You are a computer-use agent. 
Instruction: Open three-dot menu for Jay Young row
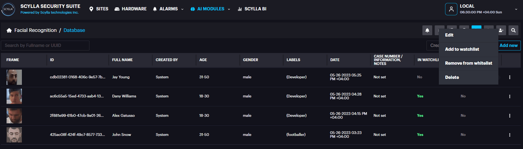pyautogui.click(x=510, y=77)
